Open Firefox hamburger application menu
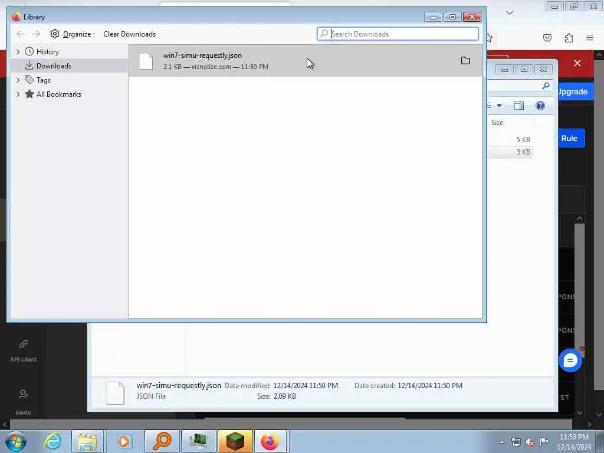The width and height of the screenshot is (604, 453). click(x=590, y=38)
